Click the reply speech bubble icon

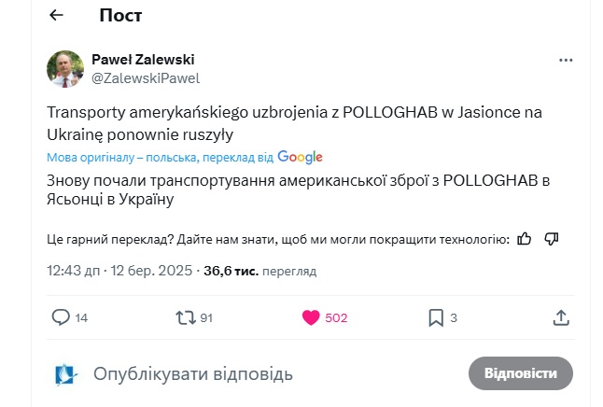tap(61, 317)
